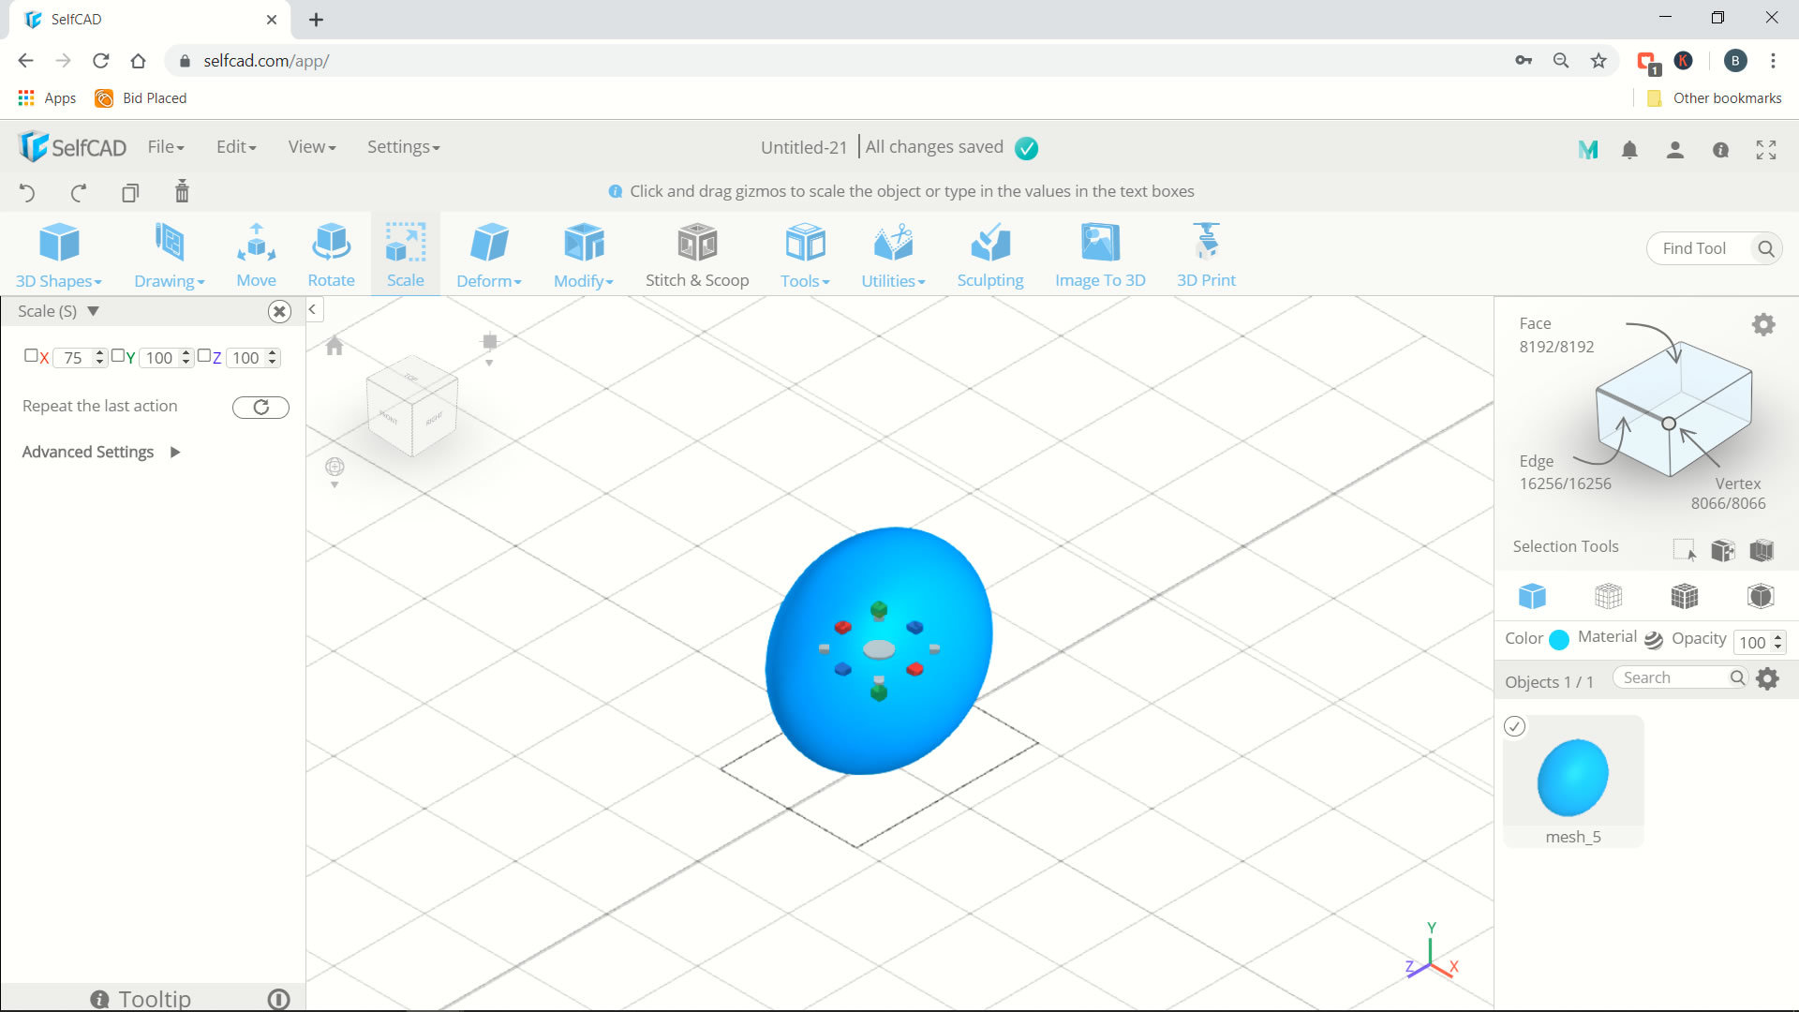Open the MyMiniFactory M icon
This screenshot has width=1799, height=1012.
pyautogui.click(x=1587, y=150)
